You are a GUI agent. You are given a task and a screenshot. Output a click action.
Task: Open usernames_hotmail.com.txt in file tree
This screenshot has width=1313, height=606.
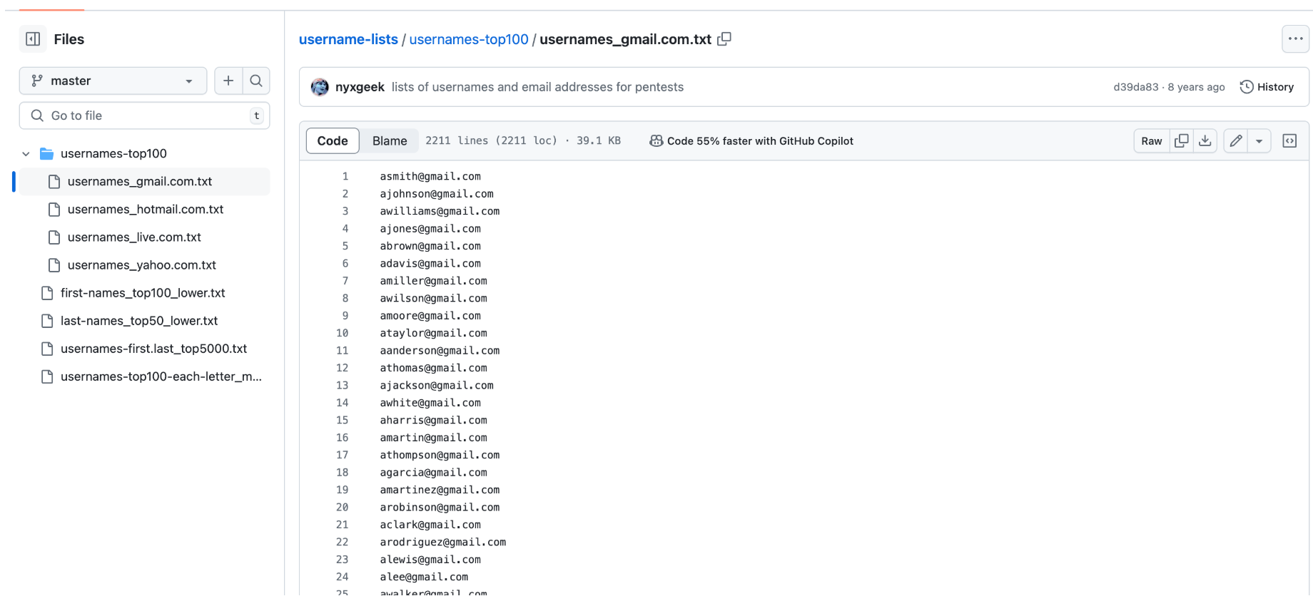tap(146, 210)
